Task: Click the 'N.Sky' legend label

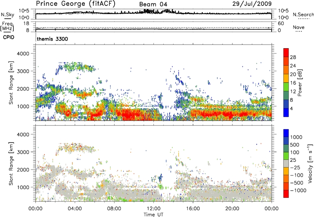Action: click(x=7, y=14)
